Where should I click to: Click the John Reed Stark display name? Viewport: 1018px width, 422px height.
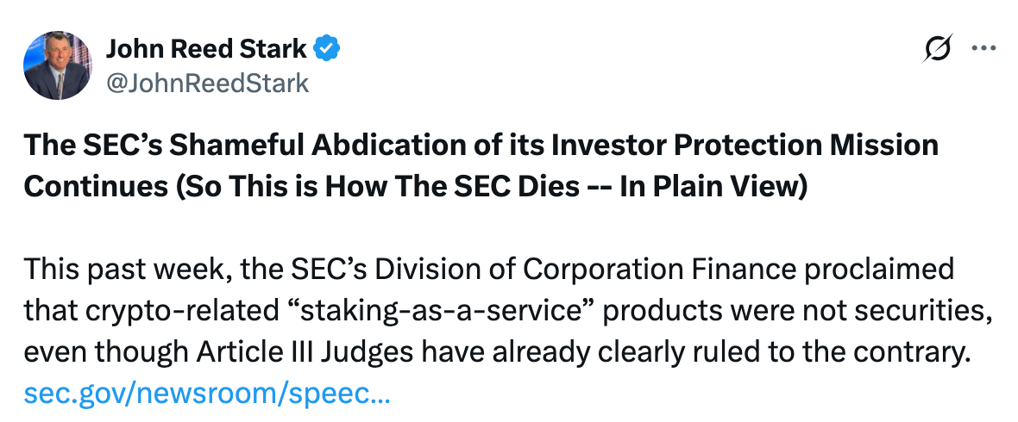pyautogui.click(x=205, y=50)
